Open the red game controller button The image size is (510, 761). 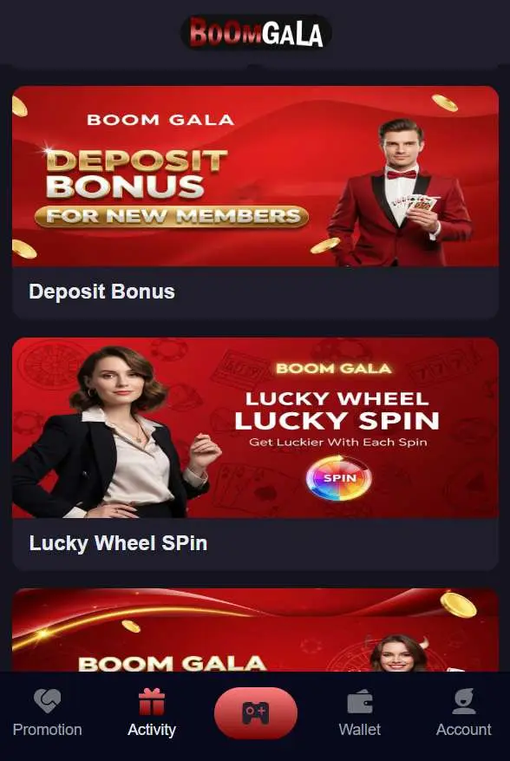pos(256,713)
